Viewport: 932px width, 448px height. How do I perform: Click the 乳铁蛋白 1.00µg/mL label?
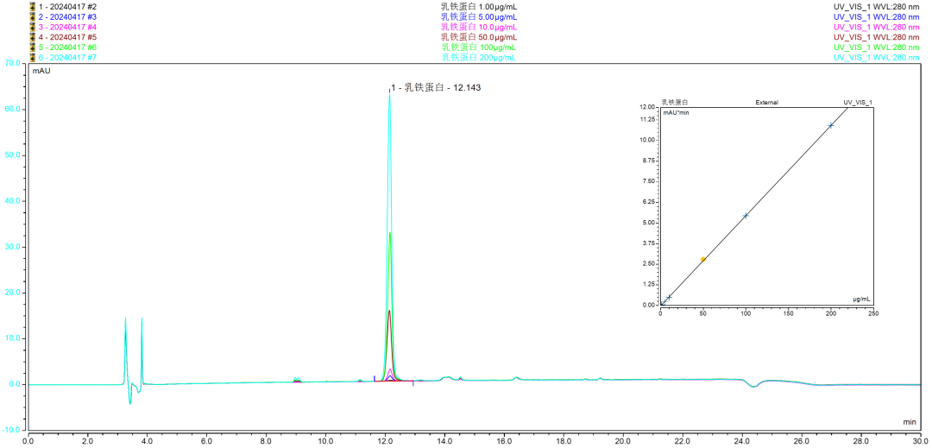[x=478, y=7]
